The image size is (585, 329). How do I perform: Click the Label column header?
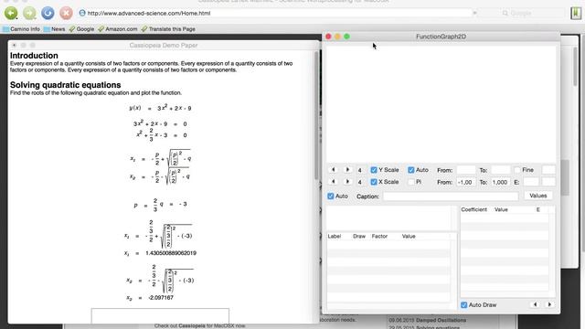click(335, 236)
